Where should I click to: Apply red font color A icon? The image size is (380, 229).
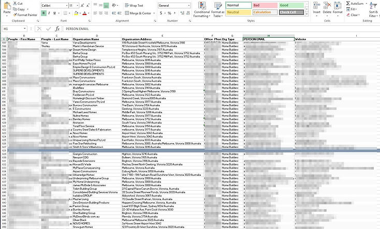pyautogui.click(x=84, y=13)
